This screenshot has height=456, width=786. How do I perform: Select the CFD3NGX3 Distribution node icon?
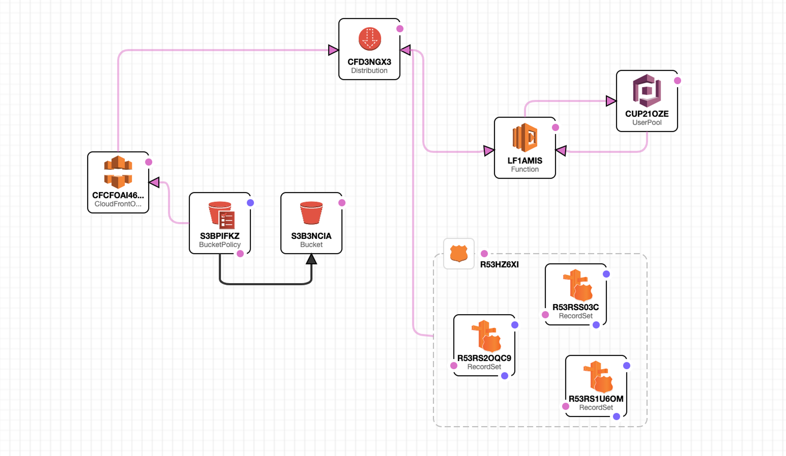tap(369, 39)
